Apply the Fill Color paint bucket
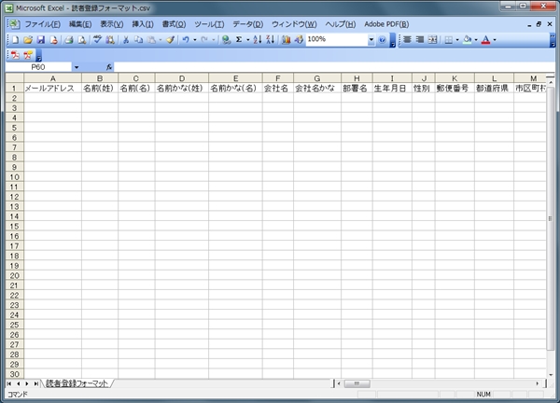 (x=468, y=39)
